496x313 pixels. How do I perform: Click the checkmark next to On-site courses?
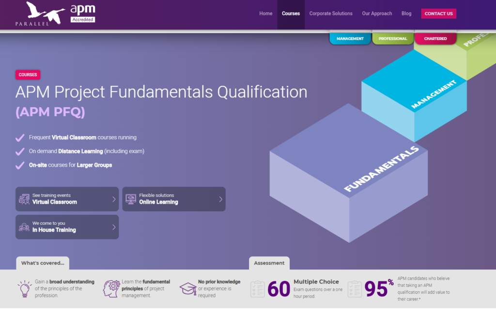click(x=20, y=166)
